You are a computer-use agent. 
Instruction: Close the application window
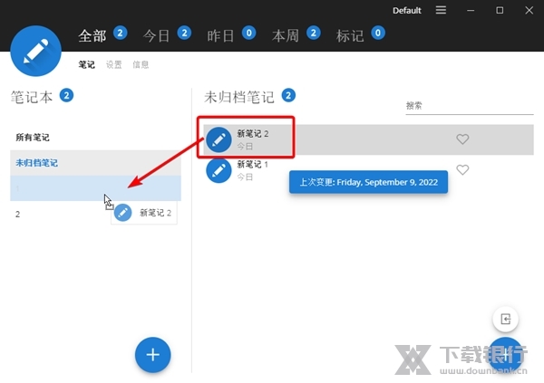pyautogui.click(x=529, y=10)
